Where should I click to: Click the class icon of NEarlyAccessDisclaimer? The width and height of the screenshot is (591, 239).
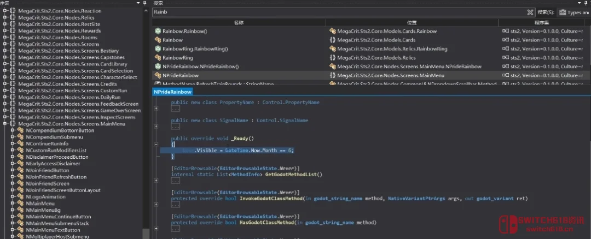20,164
